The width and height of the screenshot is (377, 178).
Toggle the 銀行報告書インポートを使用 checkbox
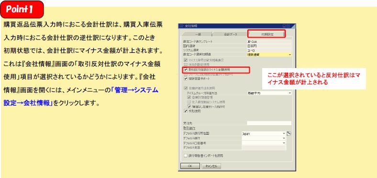(x=185, y=156)
